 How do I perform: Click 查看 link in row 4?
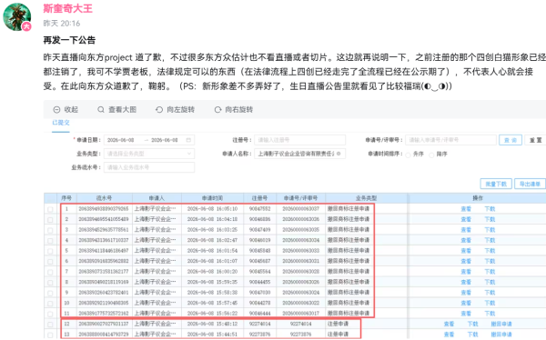(x=466, y=240)
